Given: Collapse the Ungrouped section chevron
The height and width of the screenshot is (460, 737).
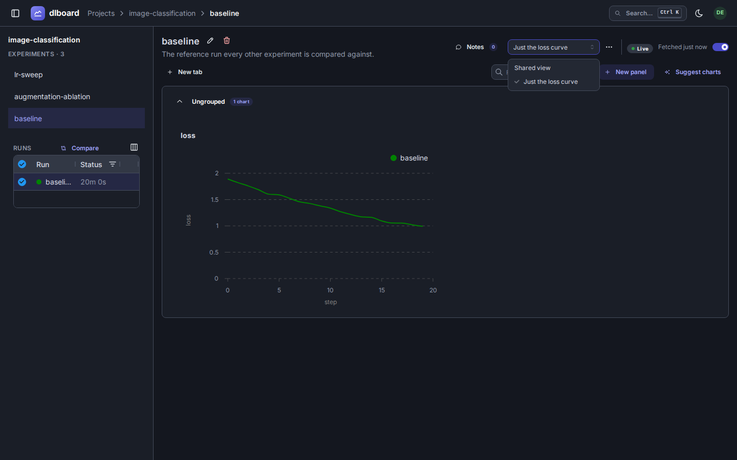Looking at the screenshot, I should 180,102.
